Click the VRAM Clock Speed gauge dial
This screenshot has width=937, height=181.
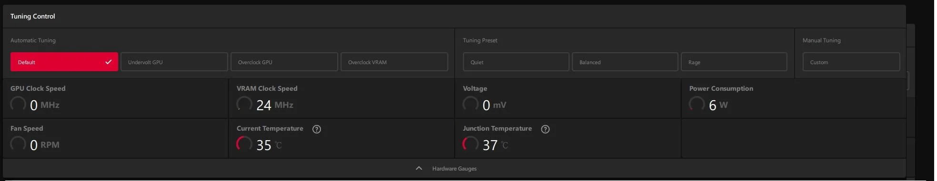(x=244, y=104)
